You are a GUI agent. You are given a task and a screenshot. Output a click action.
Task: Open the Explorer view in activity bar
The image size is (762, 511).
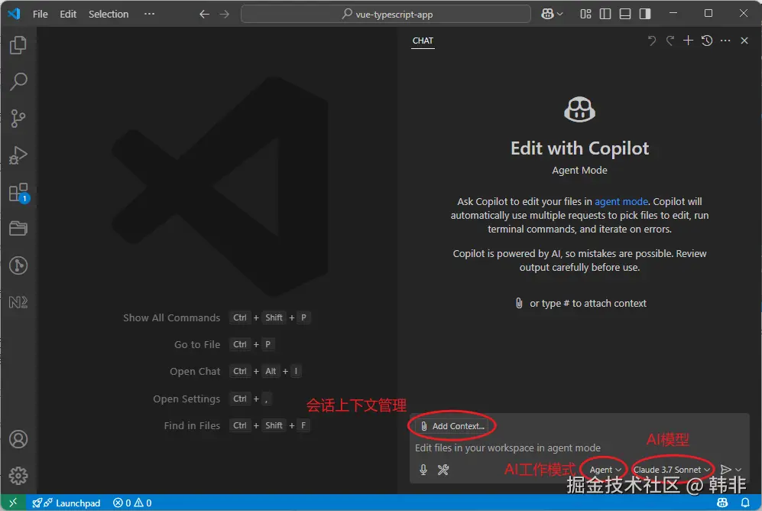click(x=18, y=45)
